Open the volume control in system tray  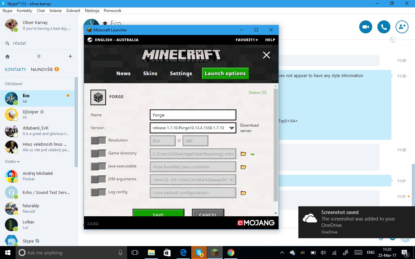pos(323,253)
